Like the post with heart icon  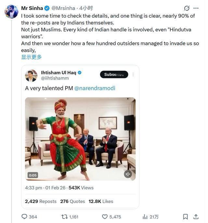[105, 216]
